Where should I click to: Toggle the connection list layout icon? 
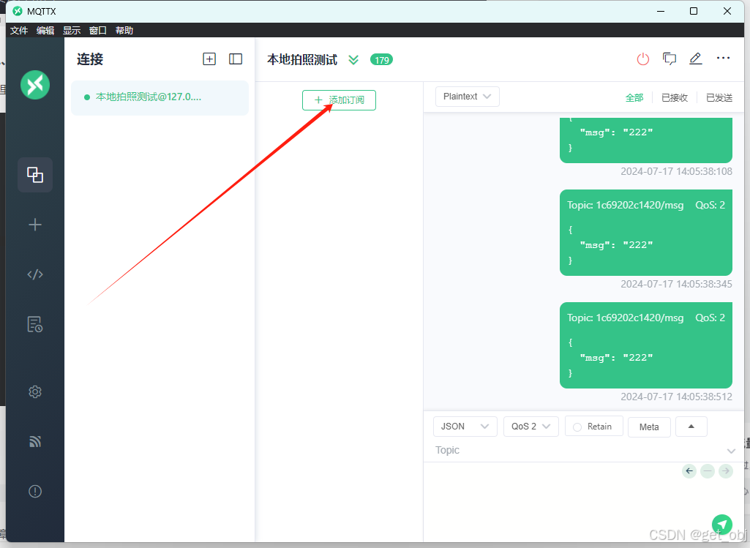pos(236,59)
